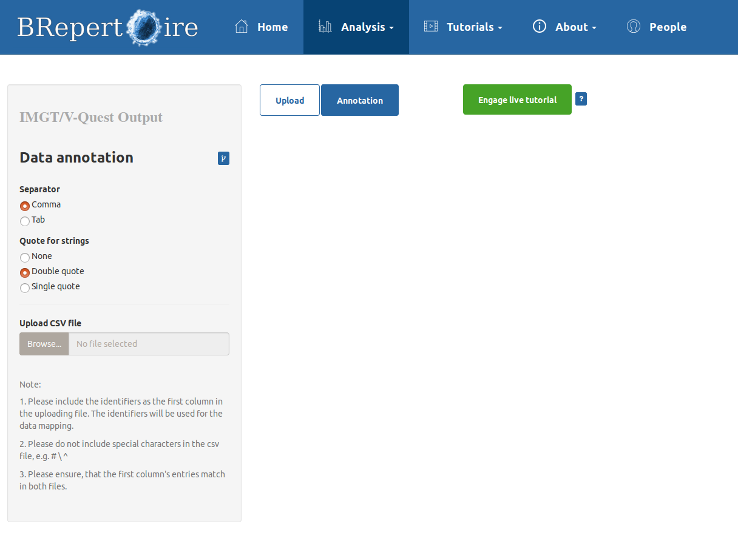738x541 pixels.
Task: Expand the About dropdown caret
Action: coord(594,28)
